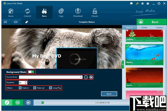Screen dimensions: 167x111
Task: Enable the Fade in checkbox
Action: click(20, 88)
